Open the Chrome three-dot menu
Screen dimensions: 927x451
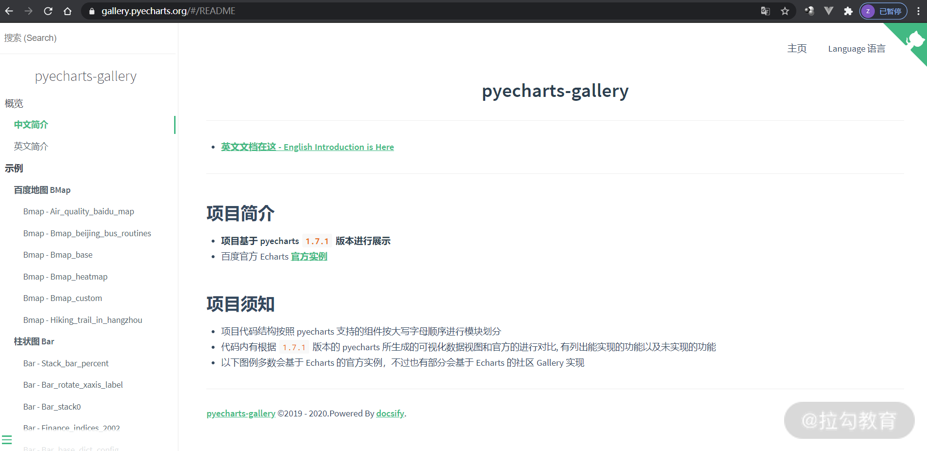(x=918, y=11)
